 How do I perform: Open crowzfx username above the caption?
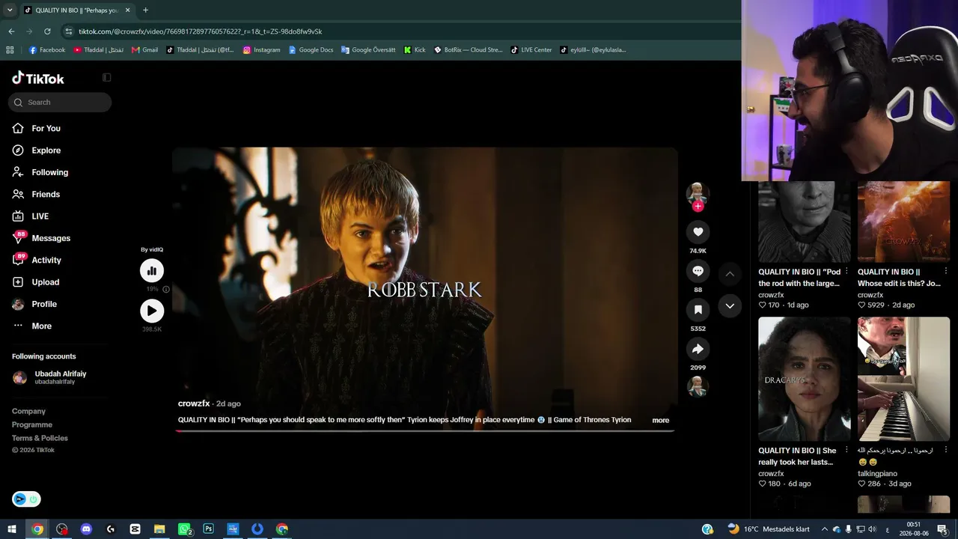pyautogui.click(x=194, y=404)
